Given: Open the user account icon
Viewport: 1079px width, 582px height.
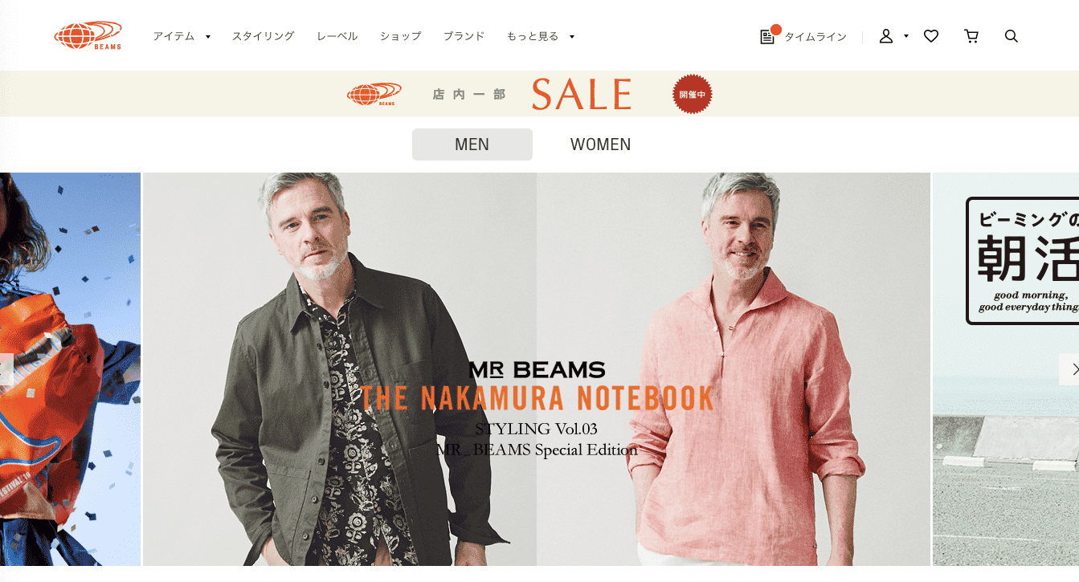Looking at the screenshot, I should (x=886, y=36).
